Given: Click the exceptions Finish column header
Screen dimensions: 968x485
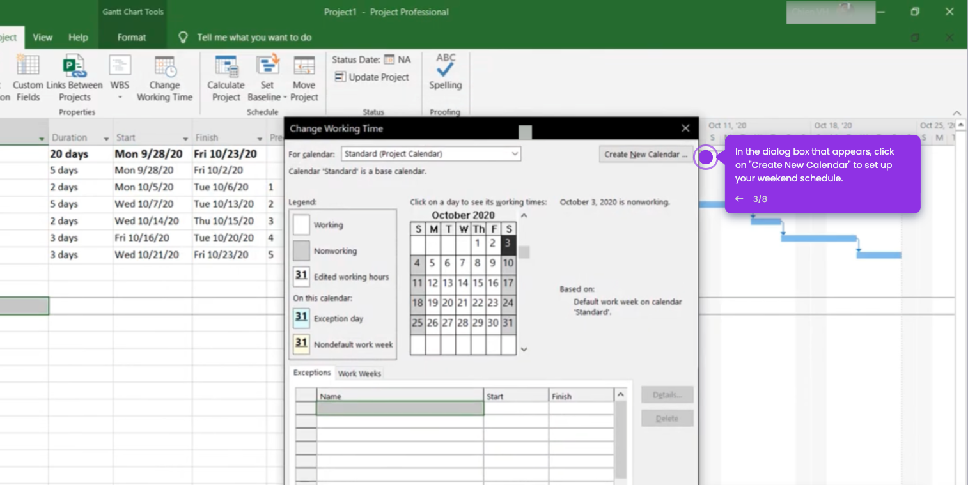Looking at the screenshot, I should (x=581, y=396).
